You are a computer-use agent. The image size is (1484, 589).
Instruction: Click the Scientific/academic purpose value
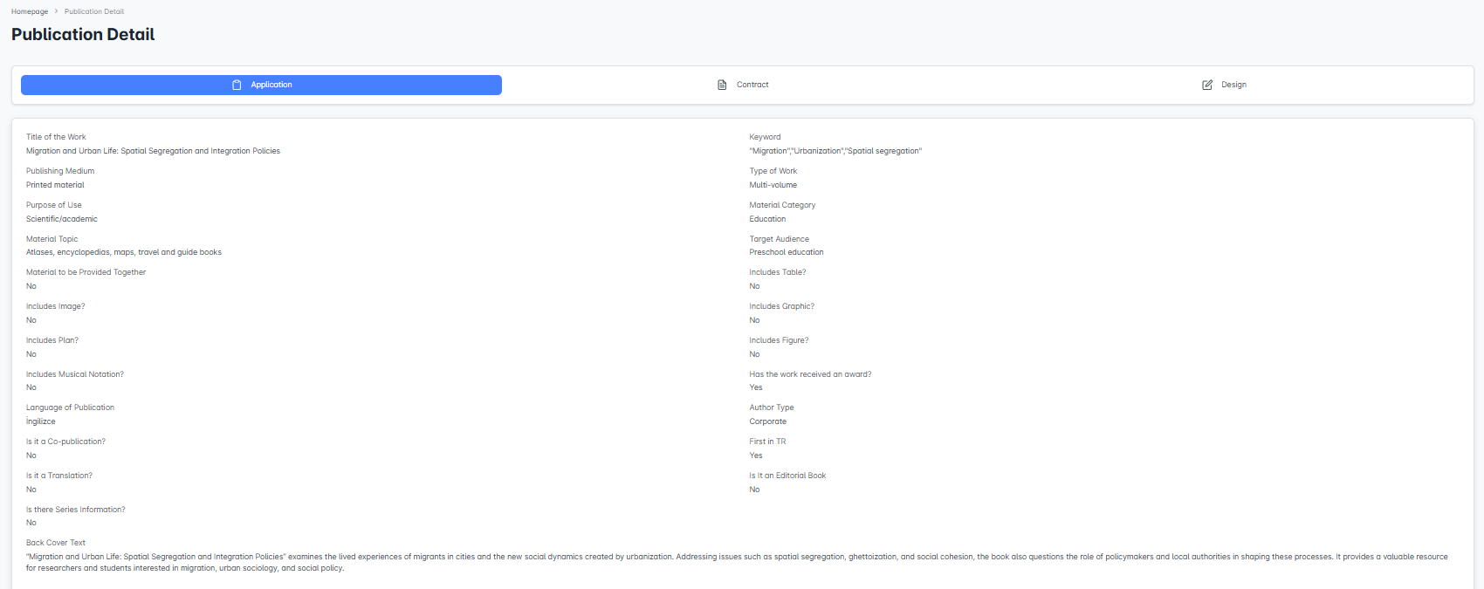(62, 219)
